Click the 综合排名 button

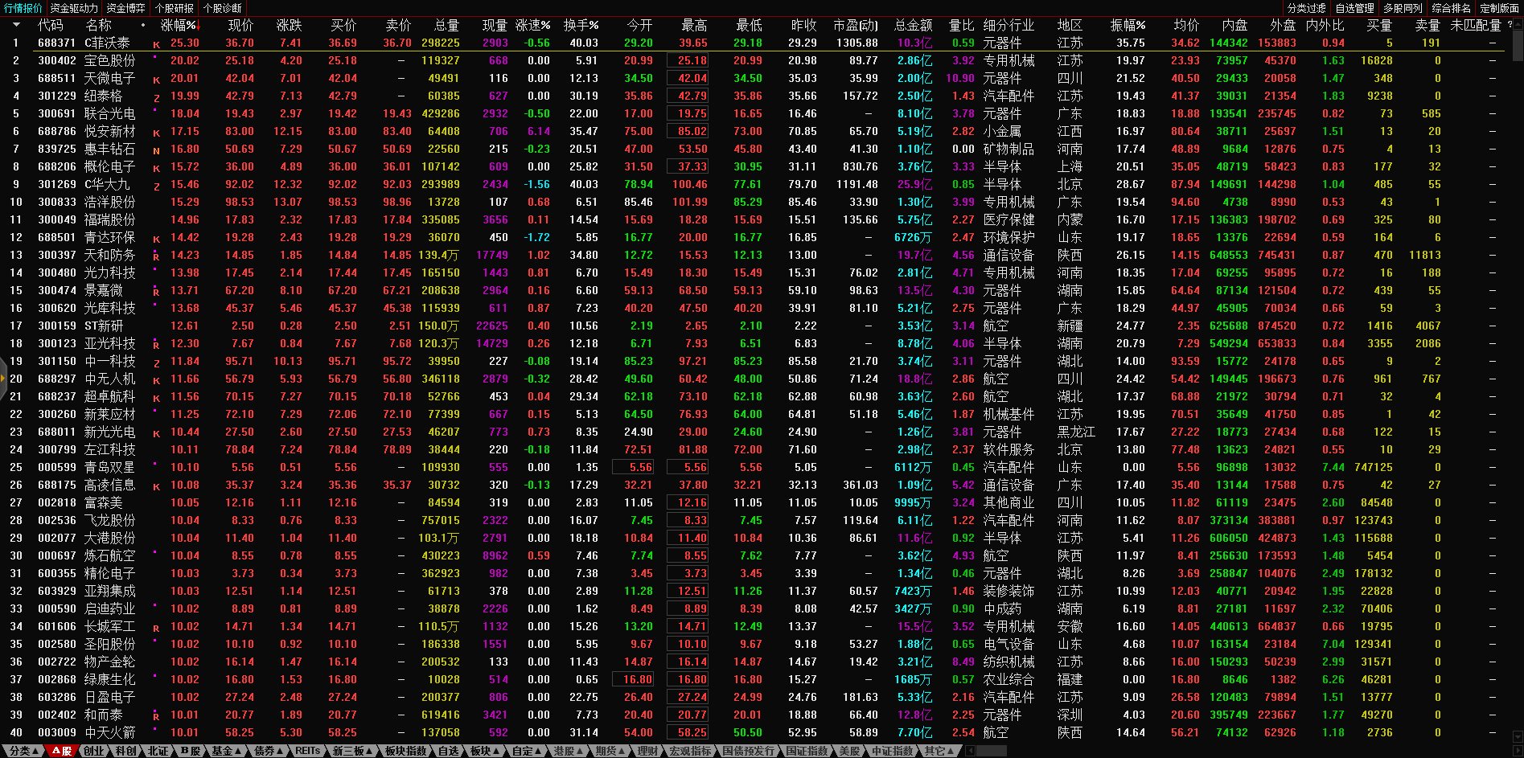coord(1451,8)
